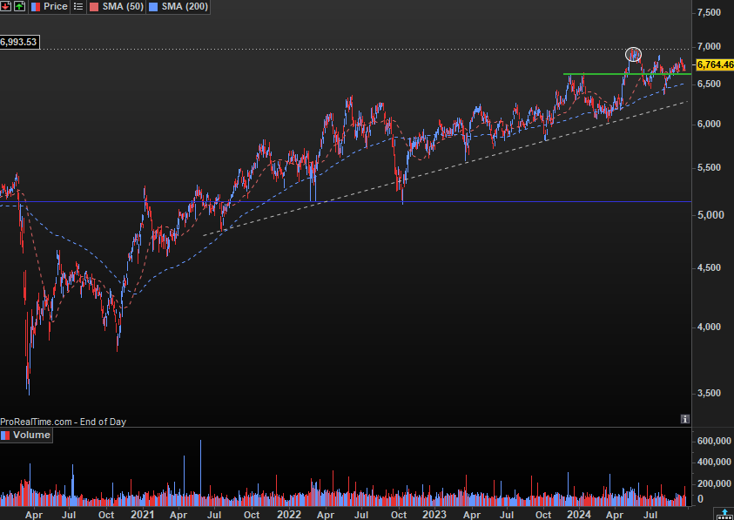
Task: Select the green horizontal resistance line
Action: coord(627,74)
